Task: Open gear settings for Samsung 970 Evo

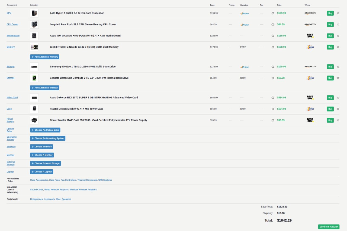Action: (x=273, y=67)
